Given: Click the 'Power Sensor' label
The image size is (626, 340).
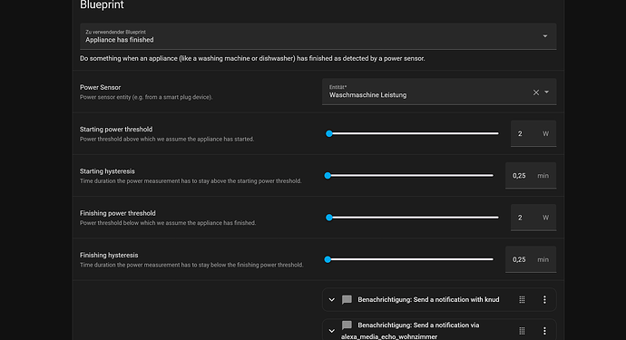Looking at the screenshot, I should 100,87.
